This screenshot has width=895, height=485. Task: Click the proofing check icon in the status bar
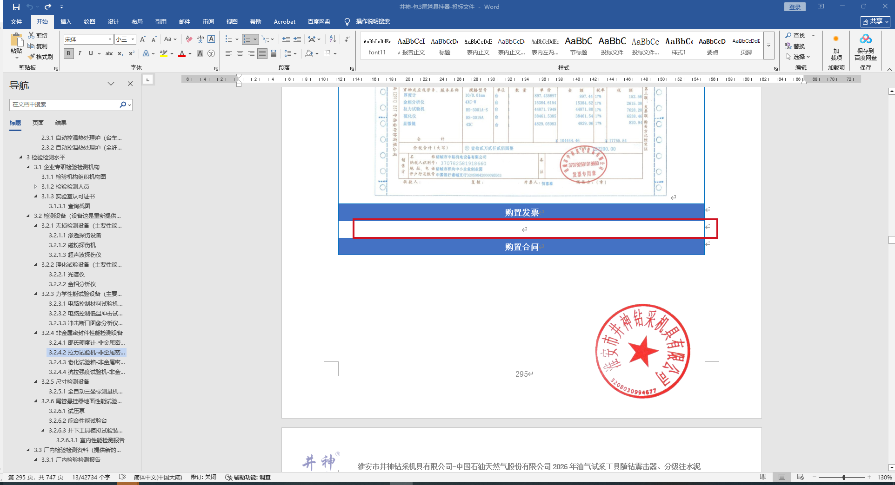click(122, 477)
